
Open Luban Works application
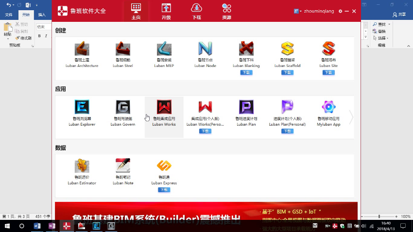pos(164,107)
